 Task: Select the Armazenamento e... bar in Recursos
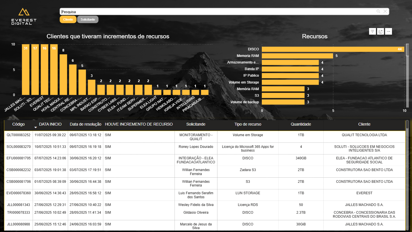(290, 62)
